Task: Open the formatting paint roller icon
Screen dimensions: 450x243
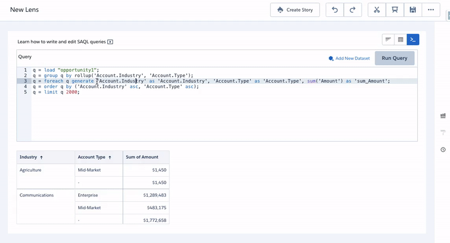Action: (x=443, y=132)
